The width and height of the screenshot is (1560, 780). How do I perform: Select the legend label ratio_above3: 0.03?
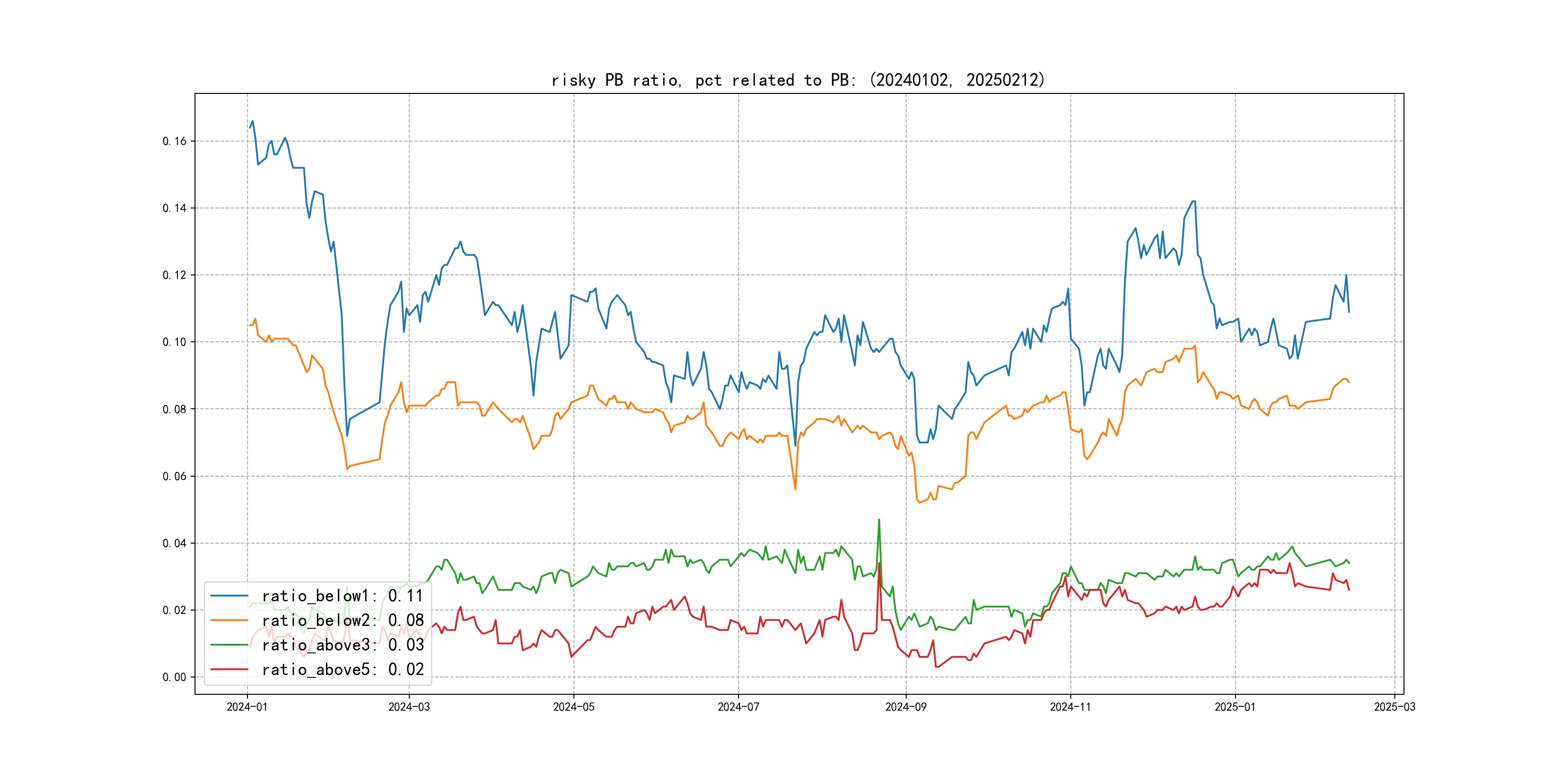[x=342, y=645]
